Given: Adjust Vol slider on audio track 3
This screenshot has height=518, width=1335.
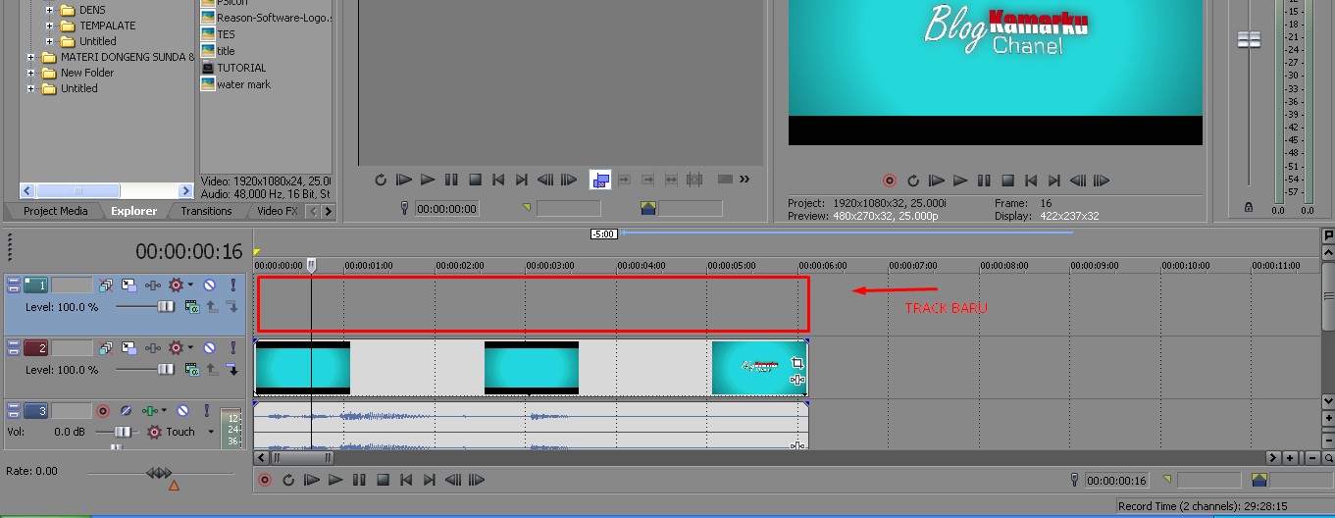Looking at the screenshot, I should (x=124, y=432).
